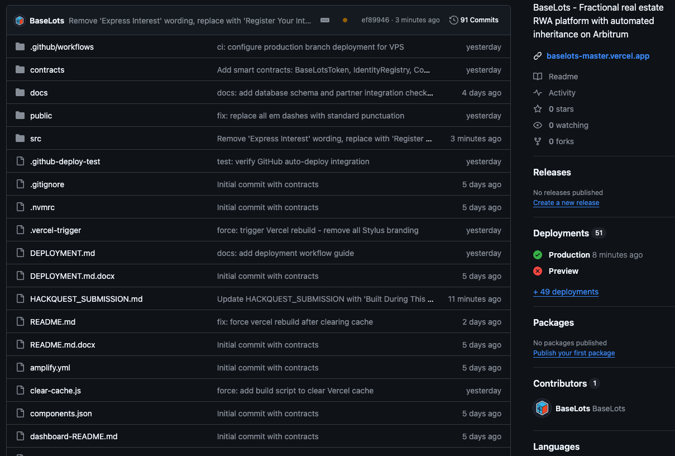675x456 pixels.
Task: Open the .github/workflows folder
Action: pos(61,47)
